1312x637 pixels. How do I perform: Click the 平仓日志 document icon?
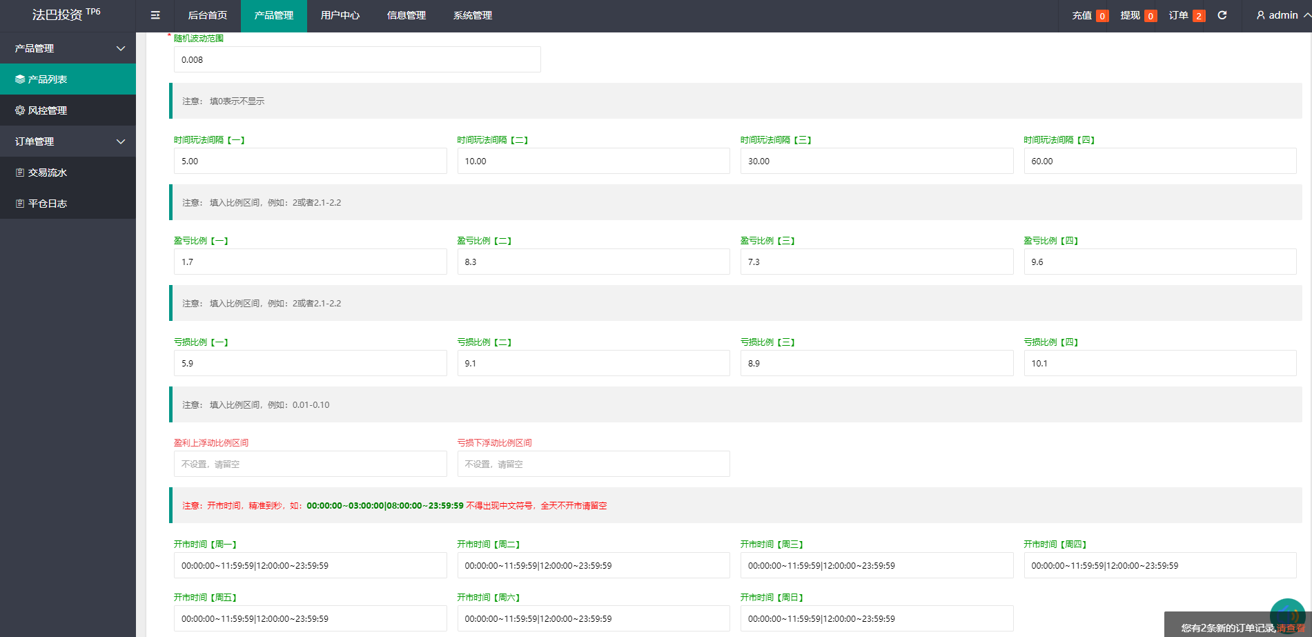[x=20, y=204]
